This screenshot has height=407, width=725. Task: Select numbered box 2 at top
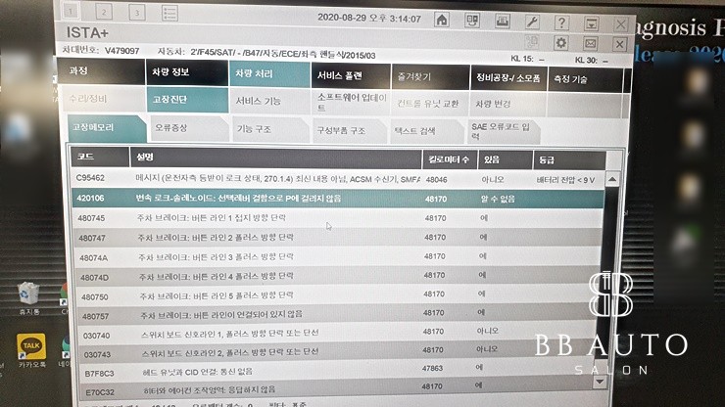[104, 12]
